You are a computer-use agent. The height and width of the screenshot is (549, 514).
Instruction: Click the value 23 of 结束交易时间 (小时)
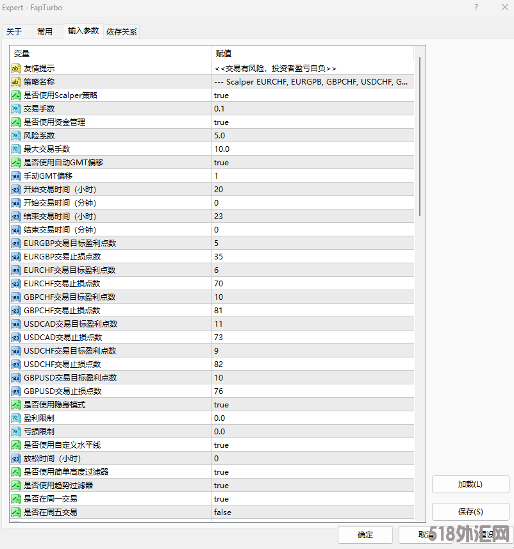(313, 217)
